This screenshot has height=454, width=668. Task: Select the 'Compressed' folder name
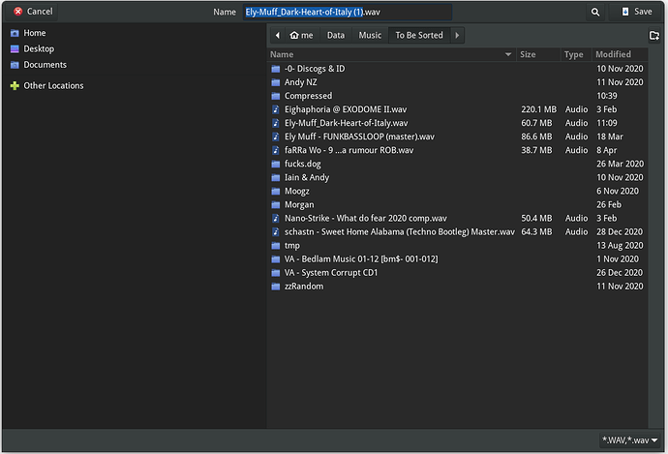pos(308,96)
